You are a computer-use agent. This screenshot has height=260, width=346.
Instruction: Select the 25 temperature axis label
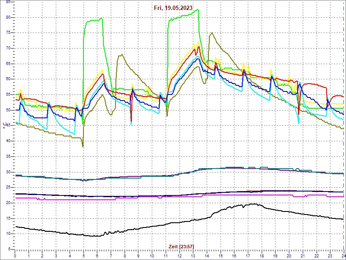(x=8, y=188)
